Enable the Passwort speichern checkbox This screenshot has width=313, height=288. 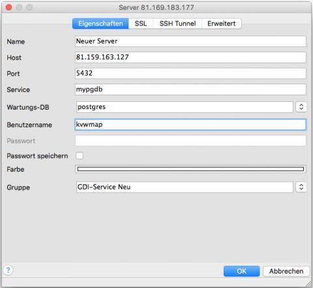80,155
